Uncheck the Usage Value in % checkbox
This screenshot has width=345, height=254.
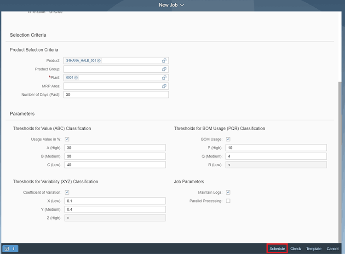[67, 139]
